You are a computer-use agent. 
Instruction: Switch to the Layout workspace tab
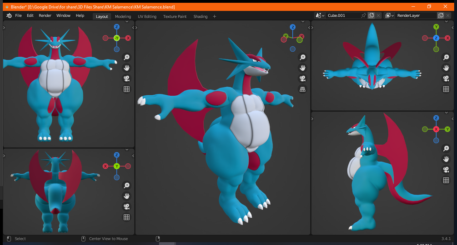point(102,17)
